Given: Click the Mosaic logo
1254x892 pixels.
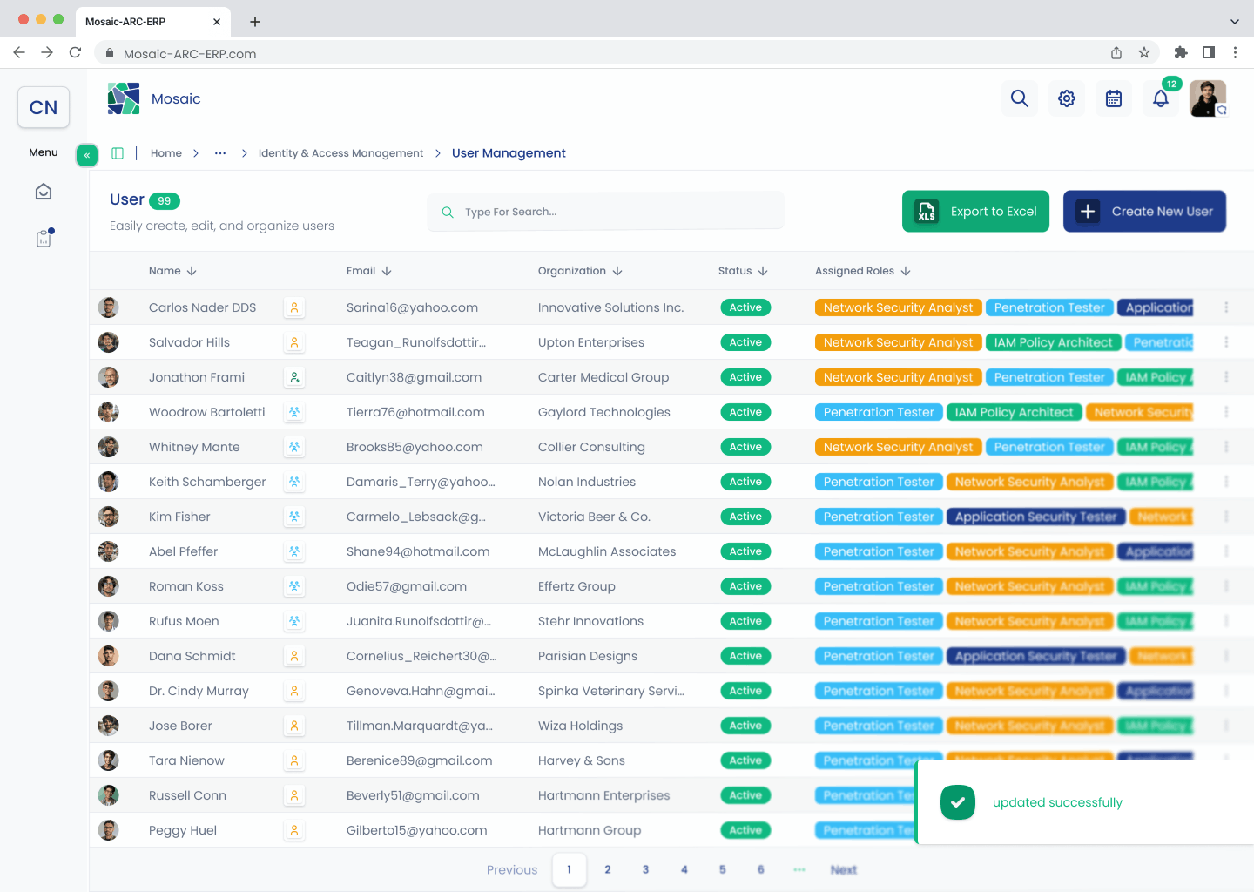Looking at the screenshot, I should (124, 98).
